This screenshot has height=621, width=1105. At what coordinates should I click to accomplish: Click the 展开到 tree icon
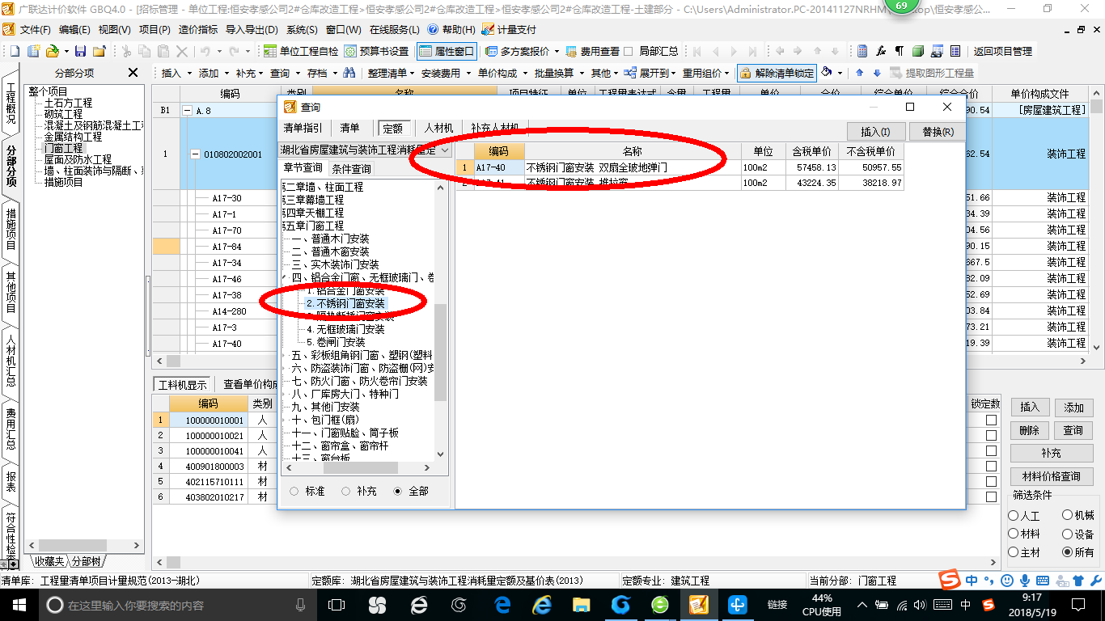(630, 73)
